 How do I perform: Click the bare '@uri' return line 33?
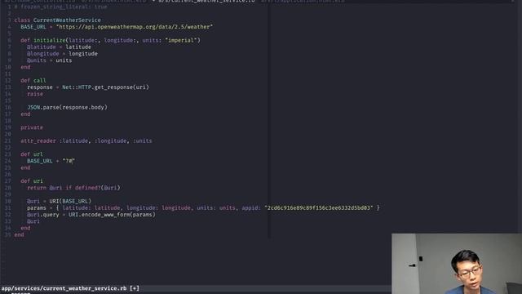[x=33, y=221]
